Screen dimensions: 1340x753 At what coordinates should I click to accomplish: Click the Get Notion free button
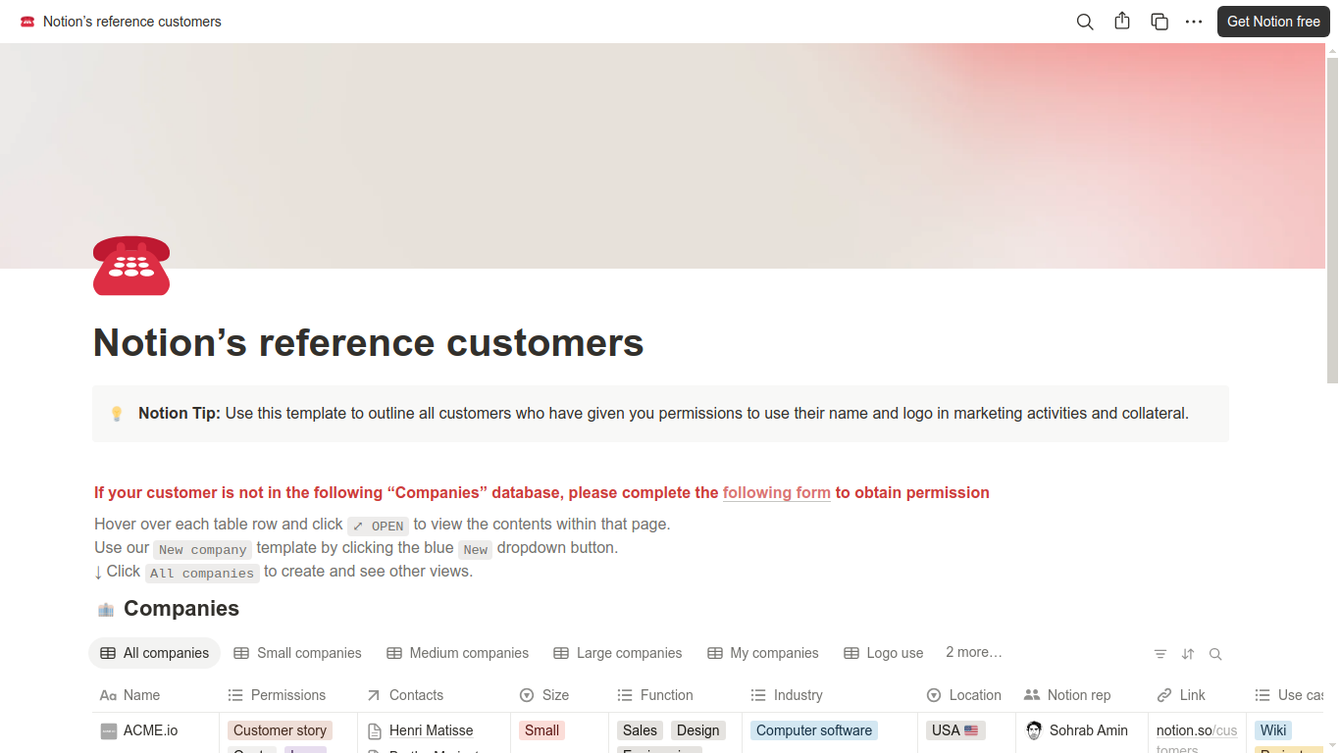point(1273,22)
